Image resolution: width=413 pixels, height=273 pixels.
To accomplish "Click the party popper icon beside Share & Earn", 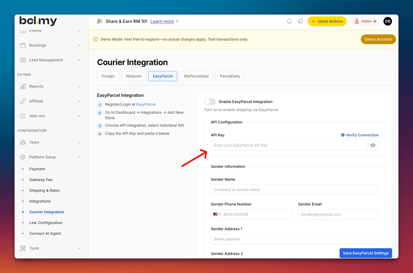I will pyautogui.click(x=100, y=21).
